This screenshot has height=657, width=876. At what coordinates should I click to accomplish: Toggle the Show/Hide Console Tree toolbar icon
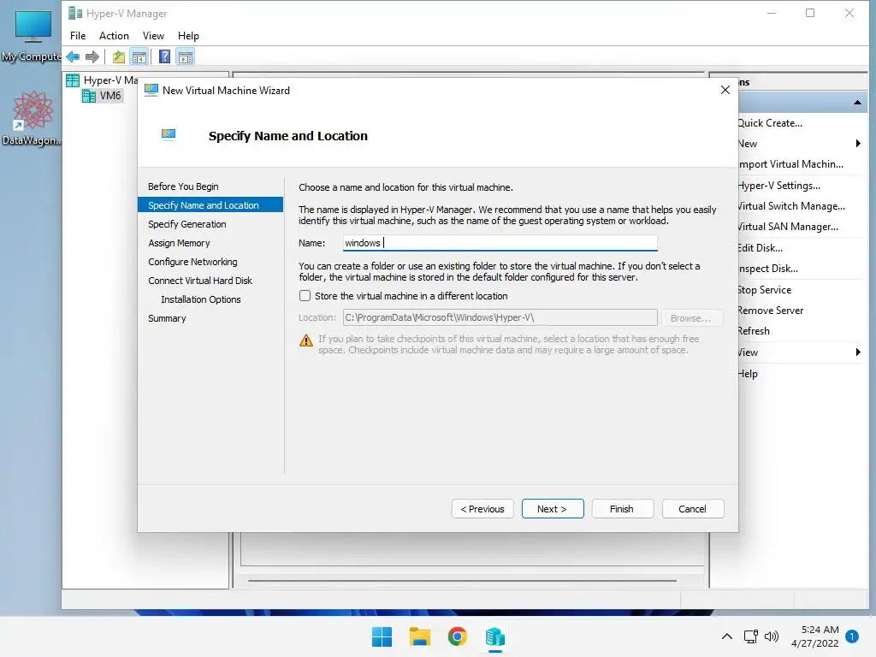139,56
